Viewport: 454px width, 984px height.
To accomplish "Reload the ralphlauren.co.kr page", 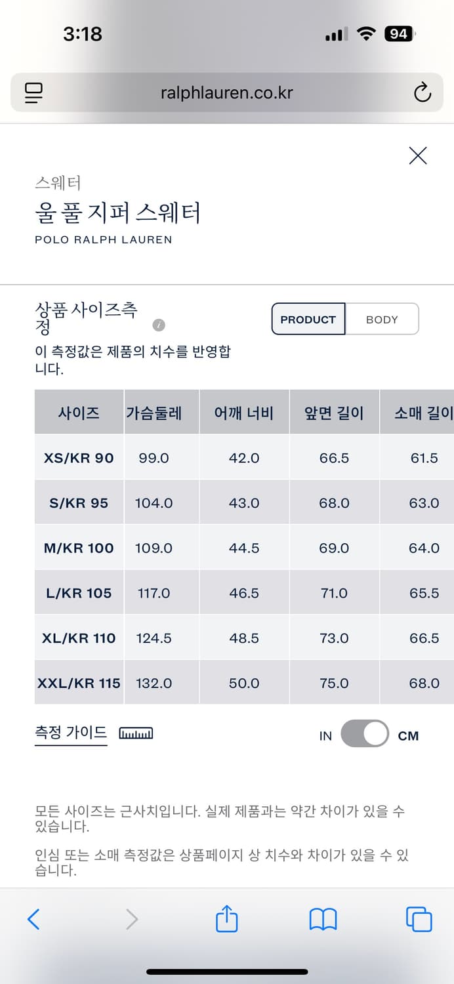I will click(422, 92).
